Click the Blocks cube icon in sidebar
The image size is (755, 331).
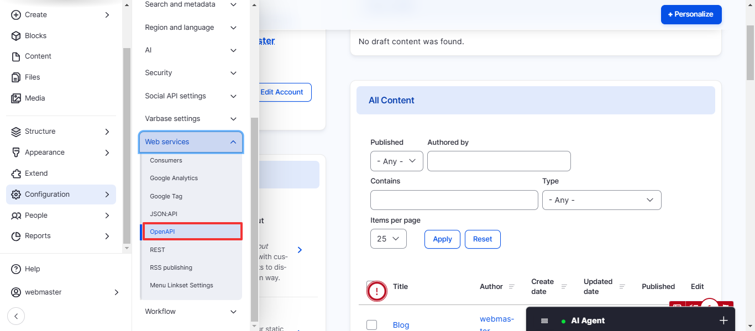tap(15, 36)
